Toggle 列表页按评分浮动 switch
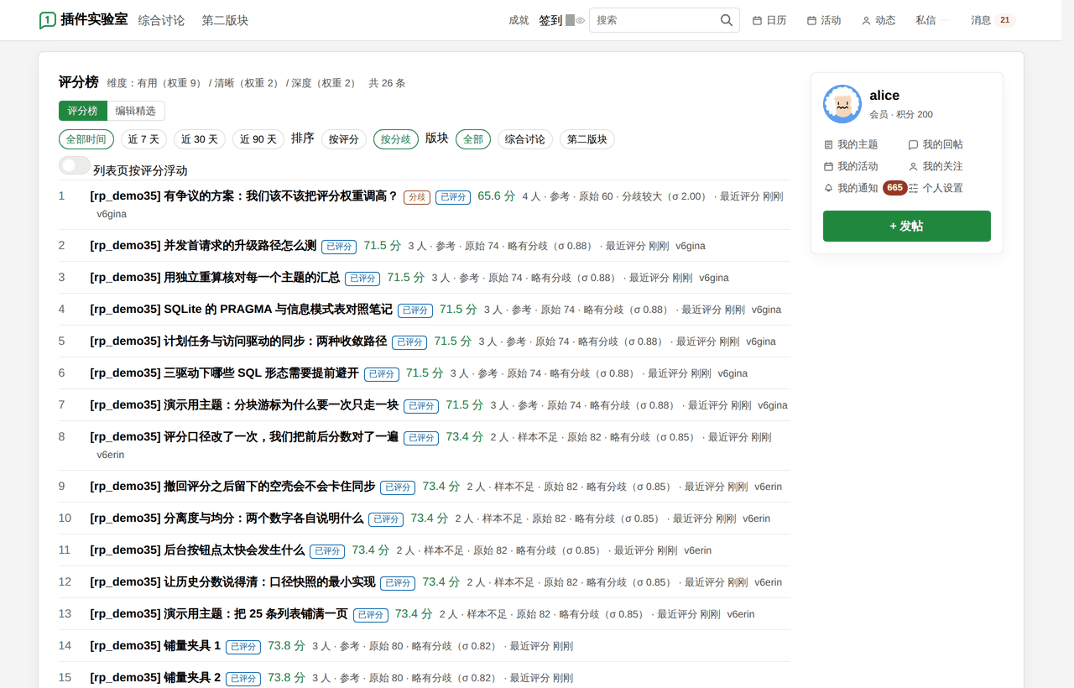This screenshot has width=1074, height=688. 75,165
